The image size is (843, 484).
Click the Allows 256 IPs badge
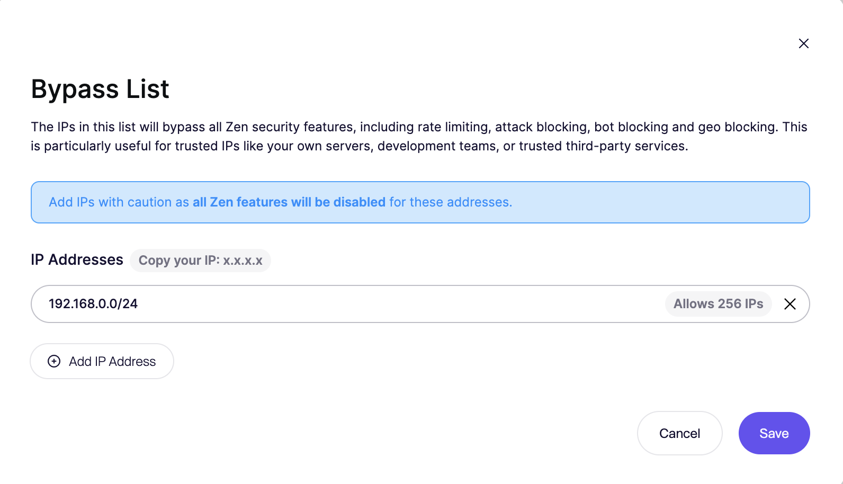(x=718, y=304)
